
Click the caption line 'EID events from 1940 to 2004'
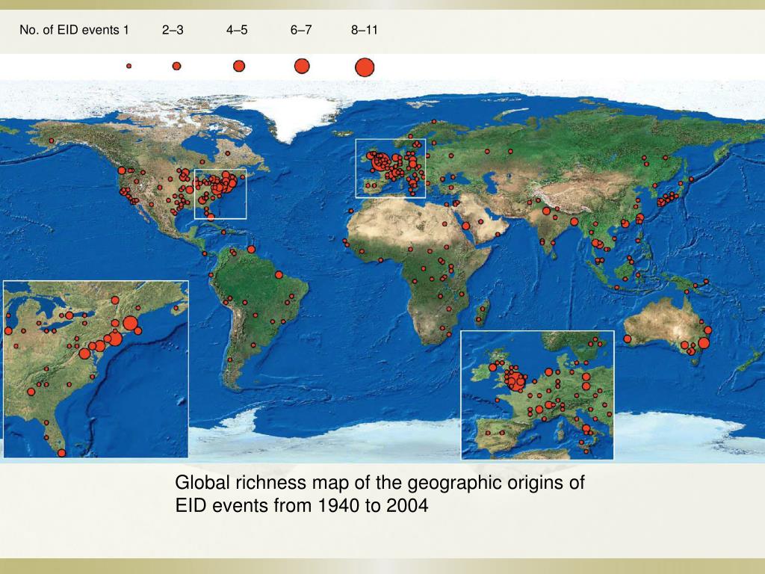click(302, 505)
